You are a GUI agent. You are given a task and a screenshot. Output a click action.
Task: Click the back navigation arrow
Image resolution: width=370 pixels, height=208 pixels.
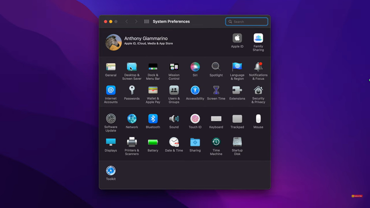[126, 22]
